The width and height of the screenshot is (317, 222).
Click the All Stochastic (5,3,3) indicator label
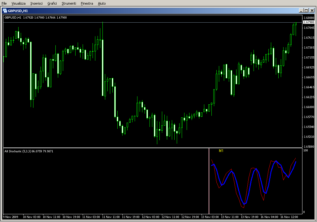29,151
